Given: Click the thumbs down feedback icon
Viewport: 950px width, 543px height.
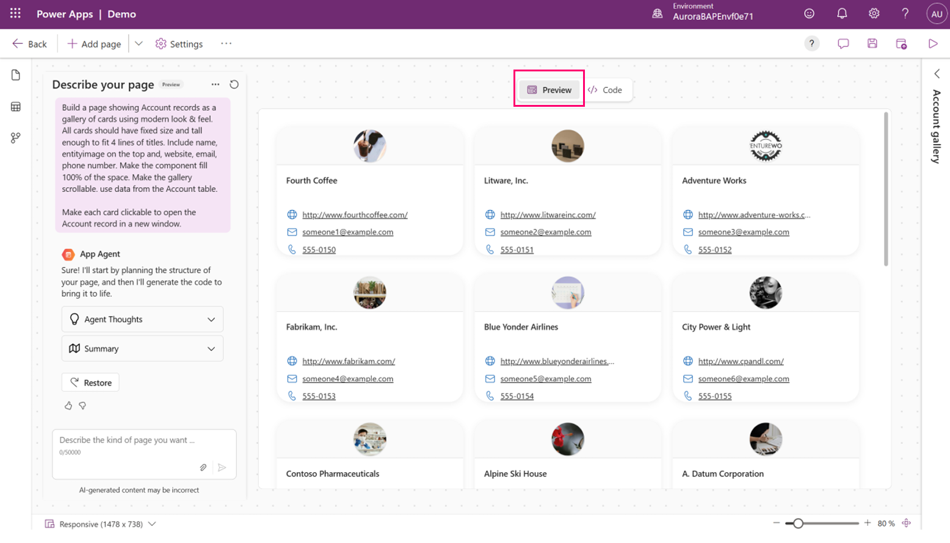Looking at the screenshot, I should click(82, 406).
